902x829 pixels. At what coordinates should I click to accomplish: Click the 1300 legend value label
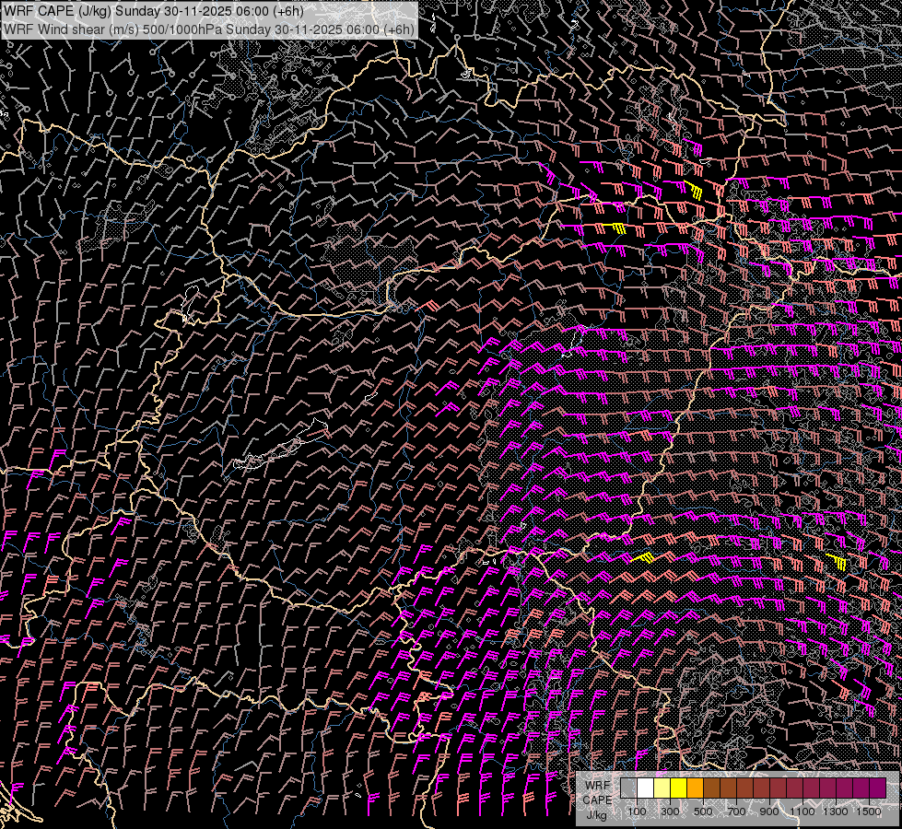pos(836,811)
